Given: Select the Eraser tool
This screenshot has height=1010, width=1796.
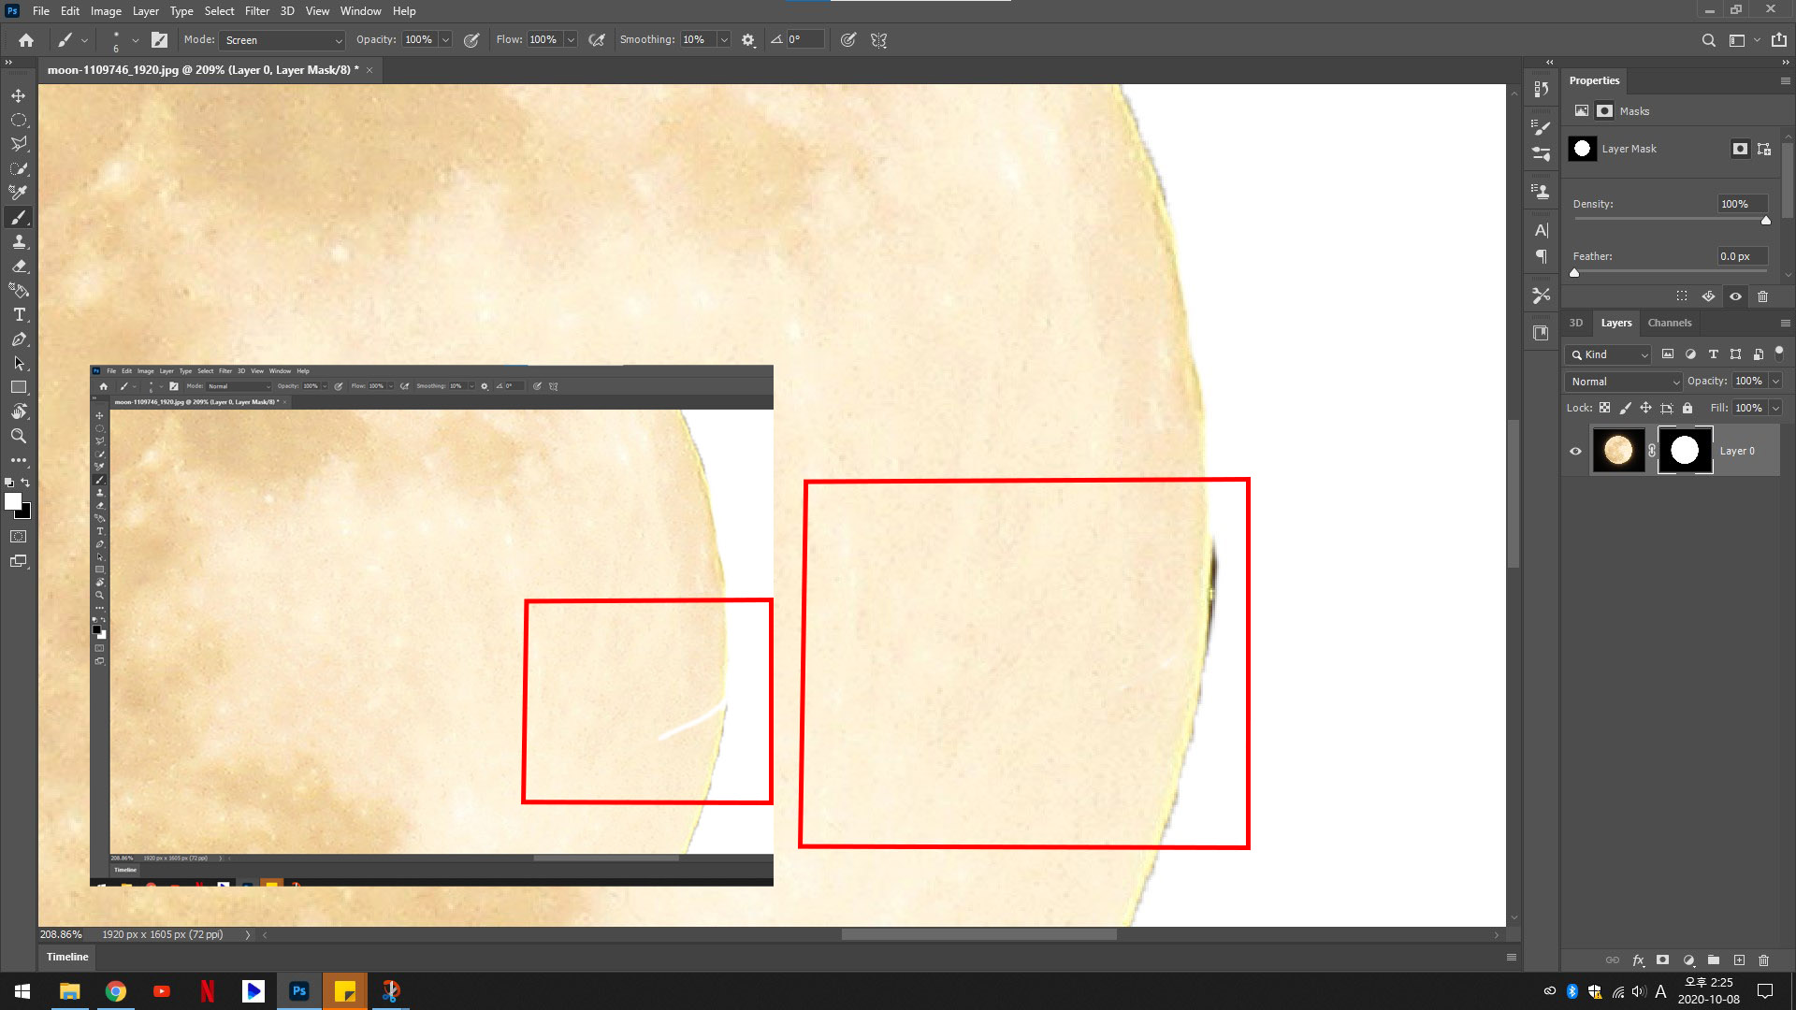Looking at the screenshot, I should (x=19, y=266).
